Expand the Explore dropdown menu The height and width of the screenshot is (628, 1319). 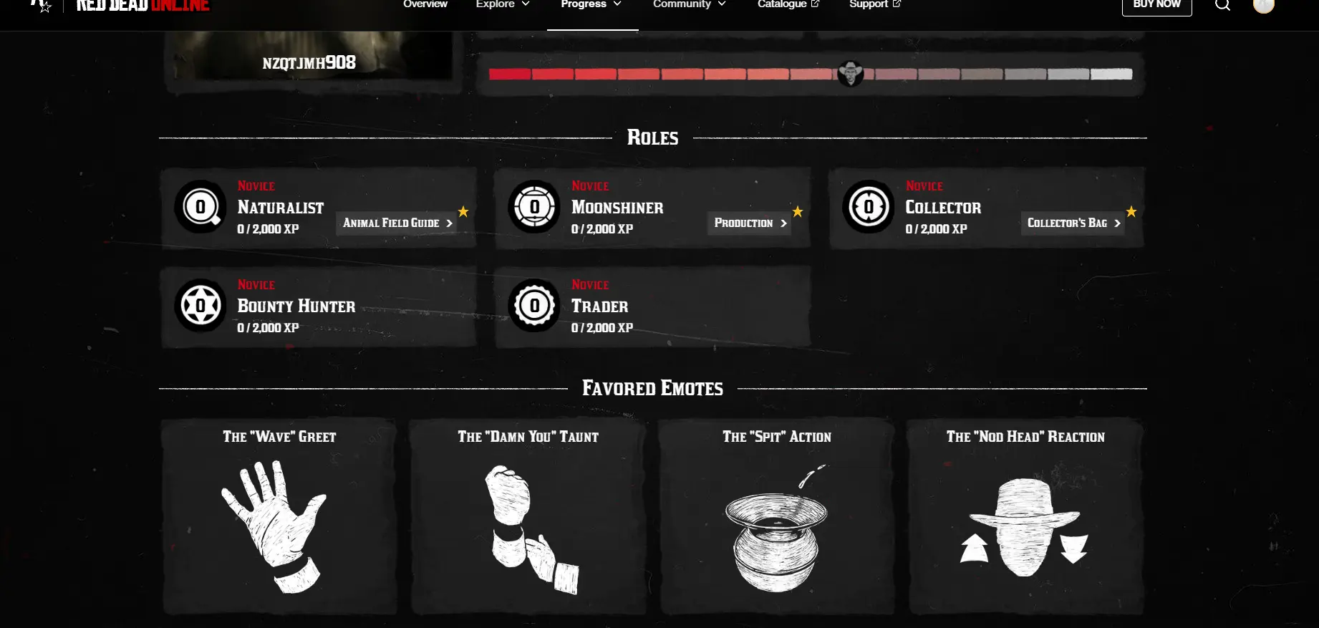503,4
